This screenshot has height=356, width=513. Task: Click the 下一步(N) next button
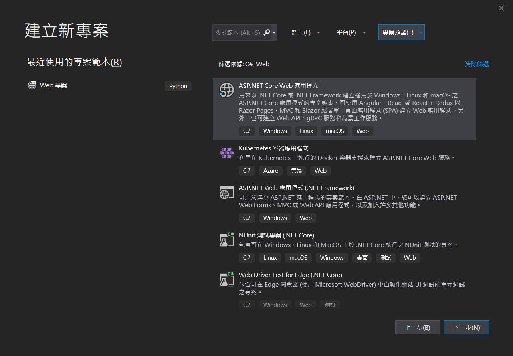tap(466, 327)
